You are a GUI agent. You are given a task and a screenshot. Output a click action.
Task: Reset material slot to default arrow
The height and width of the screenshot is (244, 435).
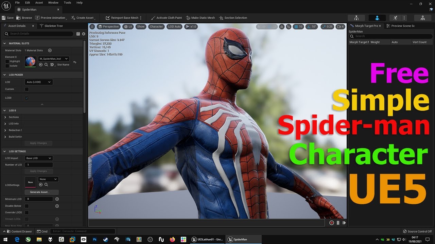click(x=75, y=62)
